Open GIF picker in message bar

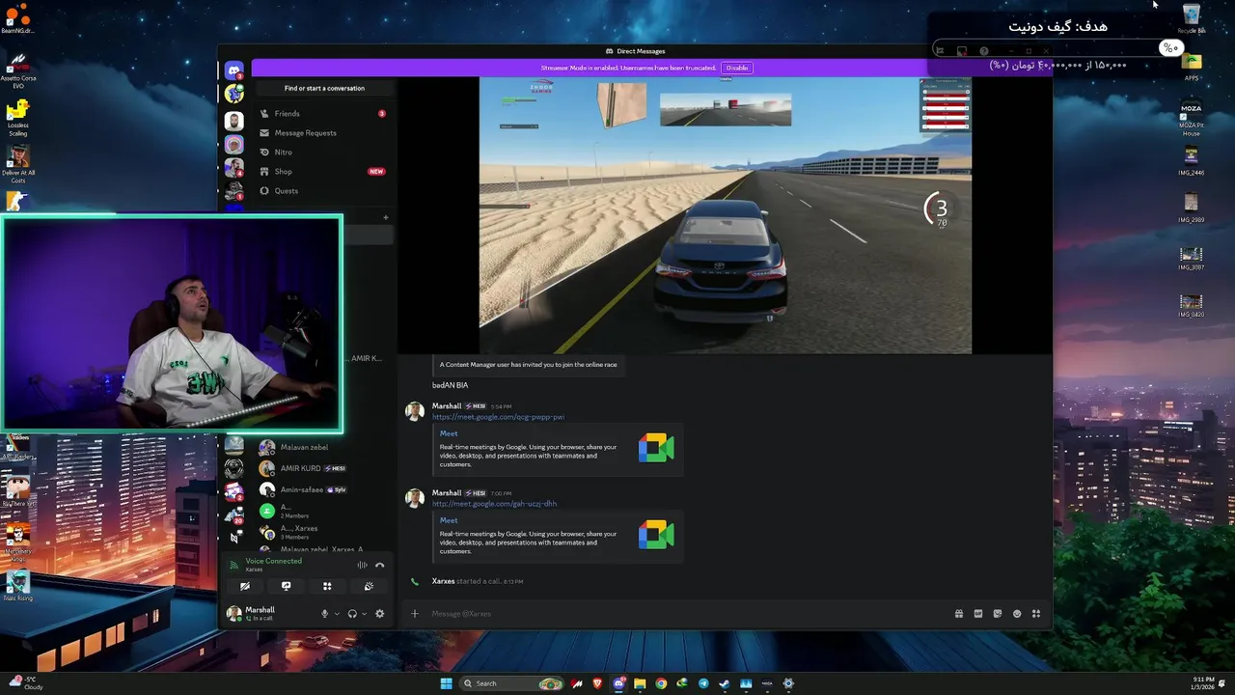(x=977, y=613)
